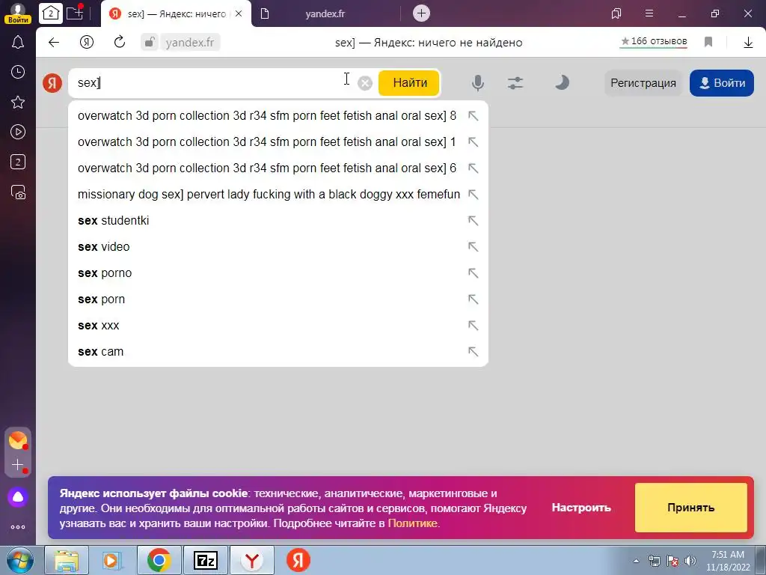Click the profile avatar labeled Войти
Screen dimensions: 766x575
point(18,13)
